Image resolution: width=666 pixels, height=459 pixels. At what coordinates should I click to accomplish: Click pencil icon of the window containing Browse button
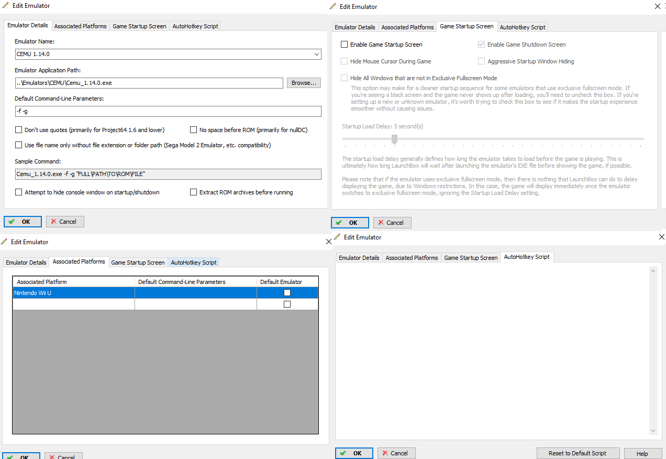coord(5,5)
